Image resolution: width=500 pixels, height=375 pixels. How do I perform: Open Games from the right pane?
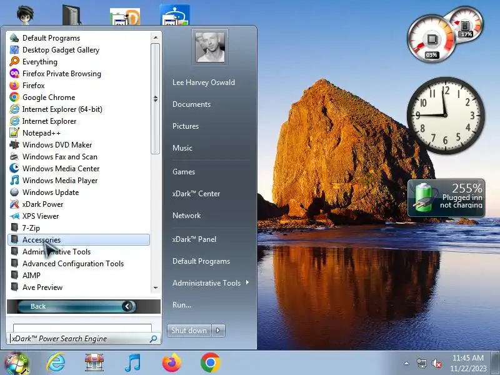pyautogui.click(x=183, y=171)
